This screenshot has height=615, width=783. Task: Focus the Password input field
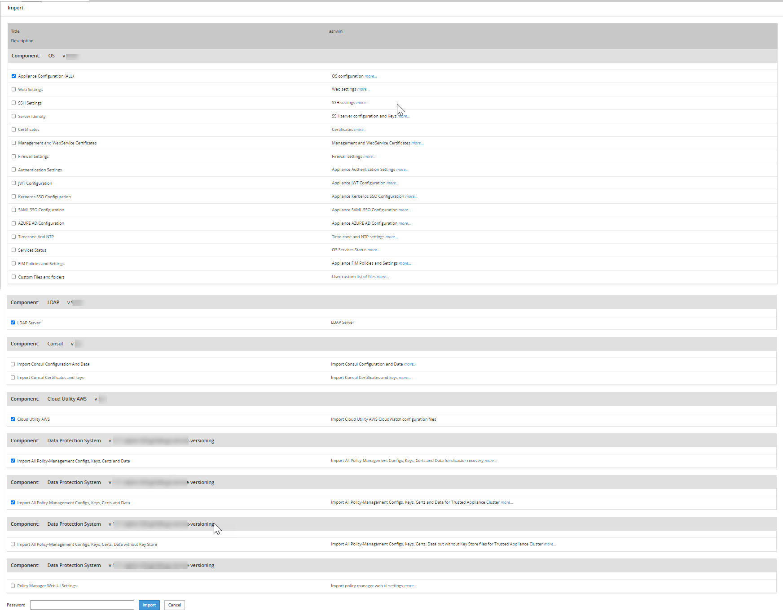82,605
